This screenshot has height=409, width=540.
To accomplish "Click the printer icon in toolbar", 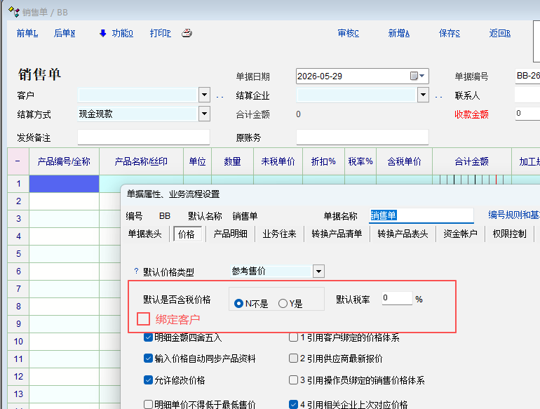I will coord(187,33).
